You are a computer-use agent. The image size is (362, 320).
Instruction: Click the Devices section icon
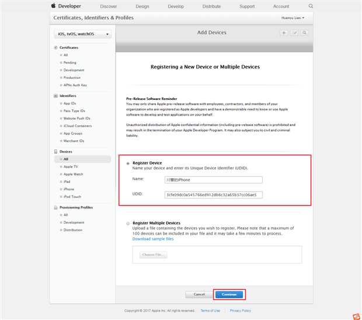pyautogui.click(x=55, y=151)
